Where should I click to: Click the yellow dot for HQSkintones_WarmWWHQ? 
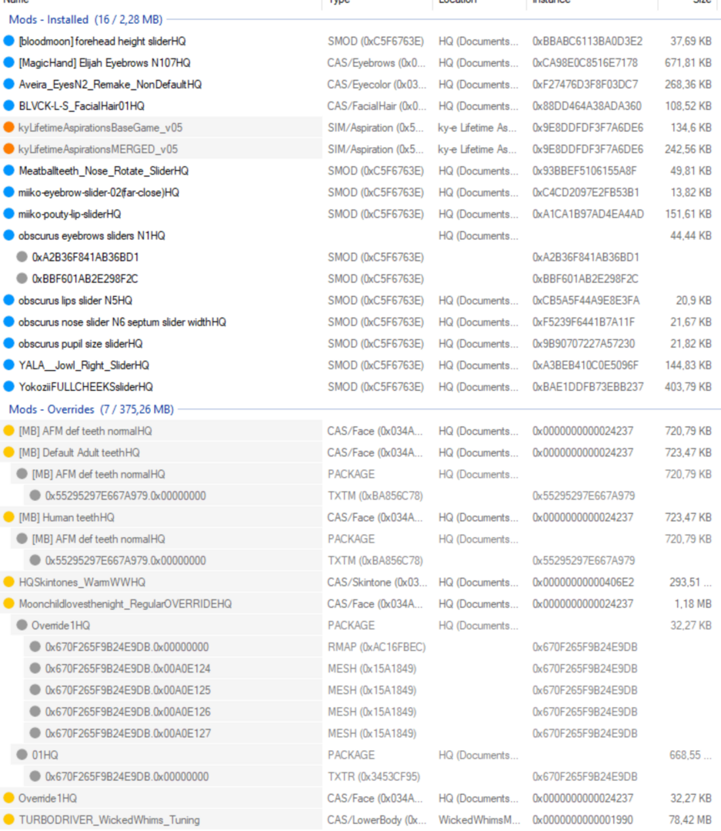click(x=8, y=582)
